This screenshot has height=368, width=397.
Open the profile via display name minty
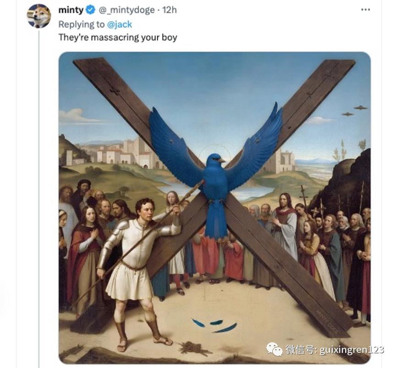tap(71, 10)
